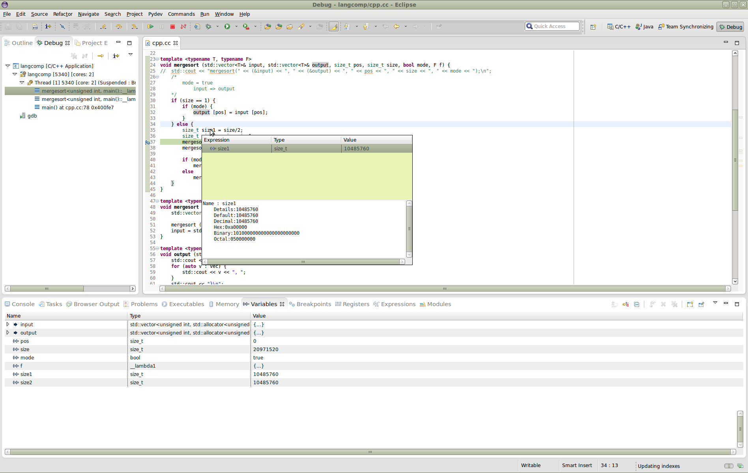
Task: Click Debug view Use Step Filters arrow icon
Action: click(x=101, y=56)
